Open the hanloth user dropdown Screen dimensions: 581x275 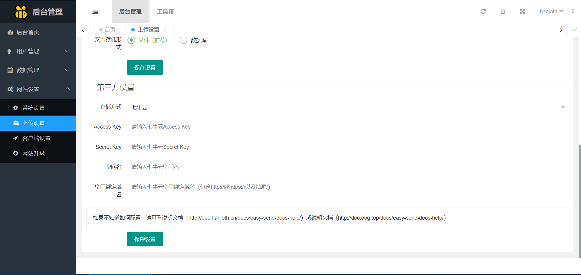tap(551, 11)
